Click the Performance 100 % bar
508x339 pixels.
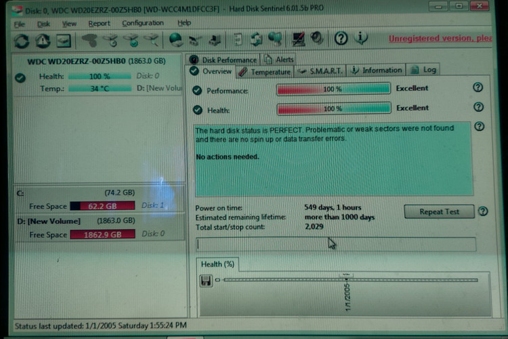[333, 89]
